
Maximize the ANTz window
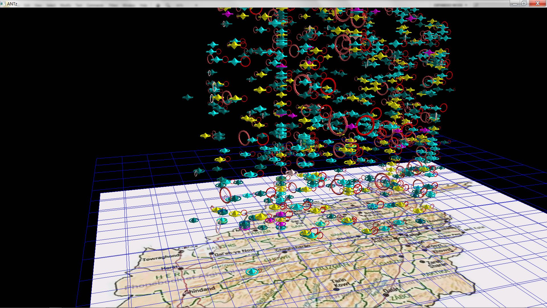coord(524,3)
